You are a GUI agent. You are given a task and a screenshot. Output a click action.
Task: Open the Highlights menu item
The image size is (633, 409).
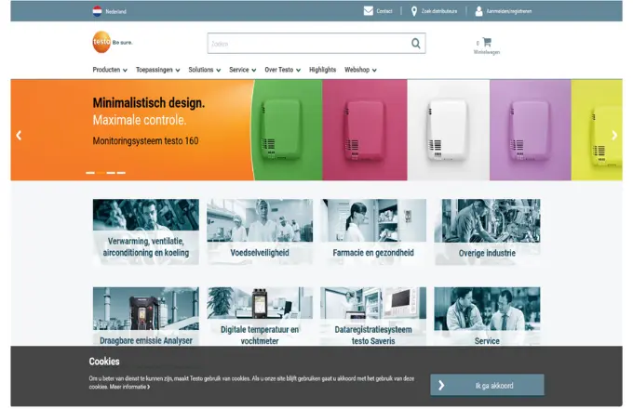(322, 70)
